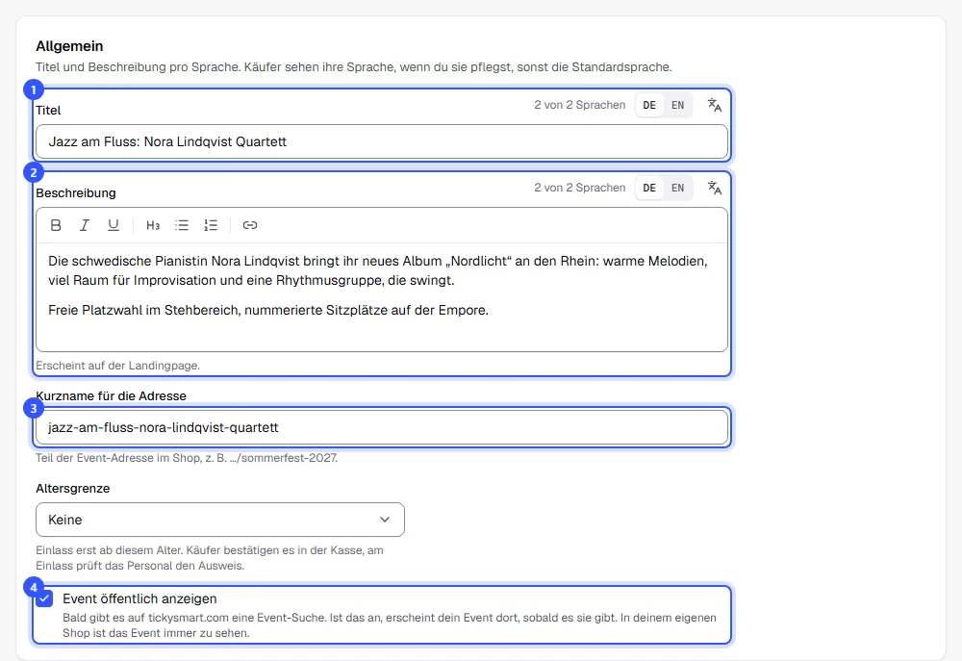This screenshot has height=661, width=962.
Task: Switch the Beschreibung field to DE
Action: point(649,188)
